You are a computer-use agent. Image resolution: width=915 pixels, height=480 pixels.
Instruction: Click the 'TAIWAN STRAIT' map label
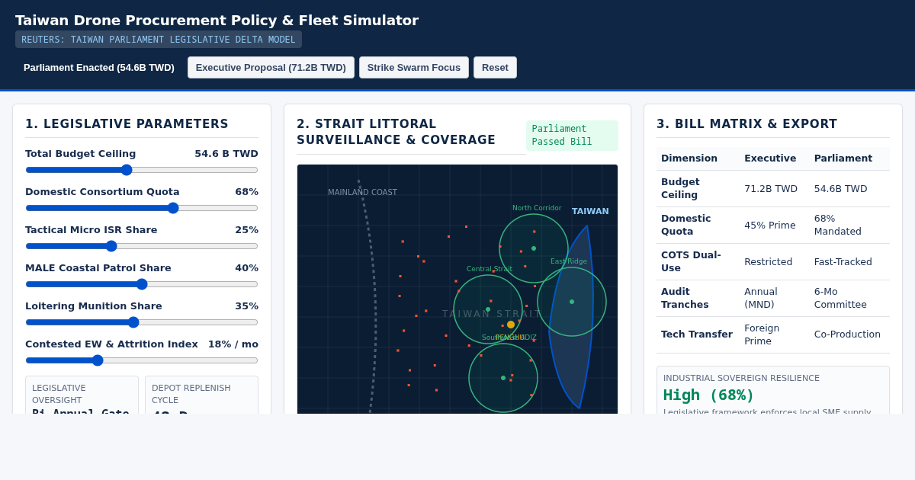pyautogui.click(x=492, y=314)
